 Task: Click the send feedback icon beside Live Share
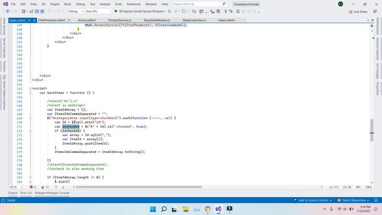point(375,11)
